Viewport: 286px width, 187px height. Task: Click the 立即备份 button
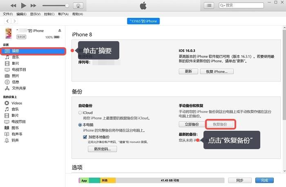point(192,124)
